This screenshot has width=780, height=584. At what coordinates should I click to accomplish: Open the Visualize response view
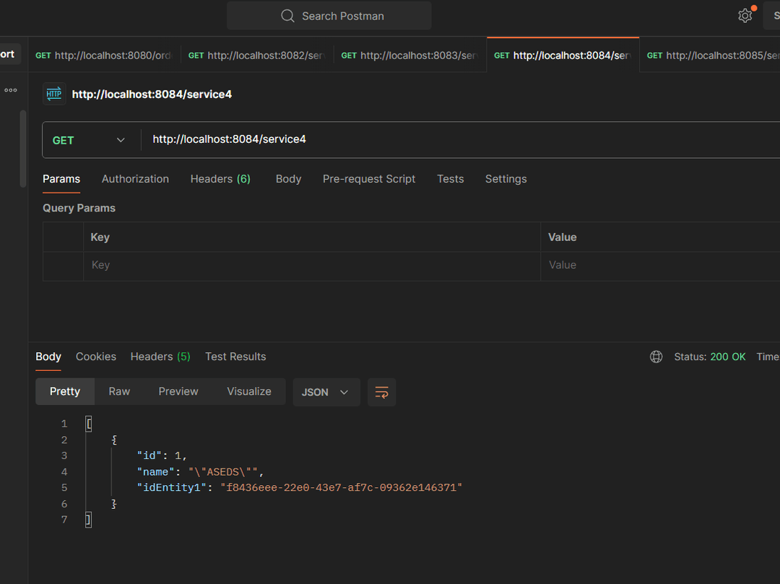point(249,391)
